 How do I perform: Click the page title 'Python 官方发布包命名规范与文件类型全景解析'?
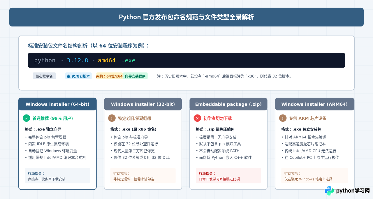pos(186,17)
